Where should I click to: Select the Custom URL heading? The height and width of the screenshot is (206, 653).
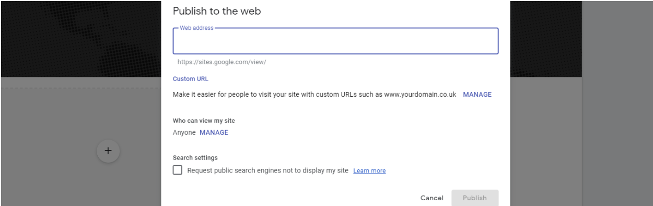[191, 79]
